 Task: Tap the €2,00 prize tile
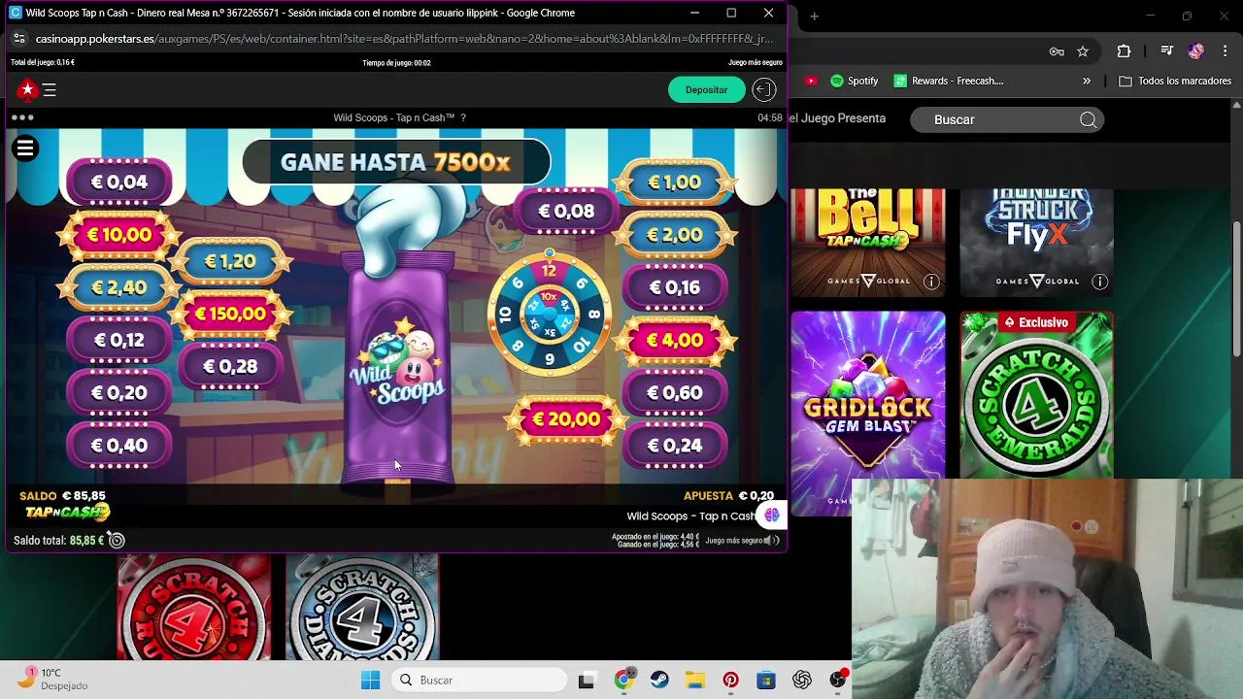pos(675,235)
